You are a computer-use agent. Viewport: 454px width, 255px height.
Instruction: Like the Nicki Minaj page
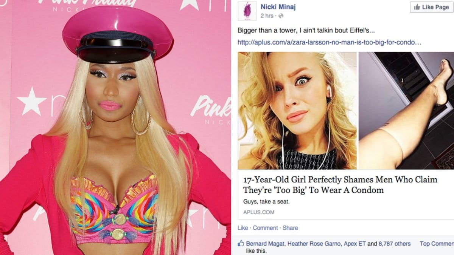pos(431,7)
